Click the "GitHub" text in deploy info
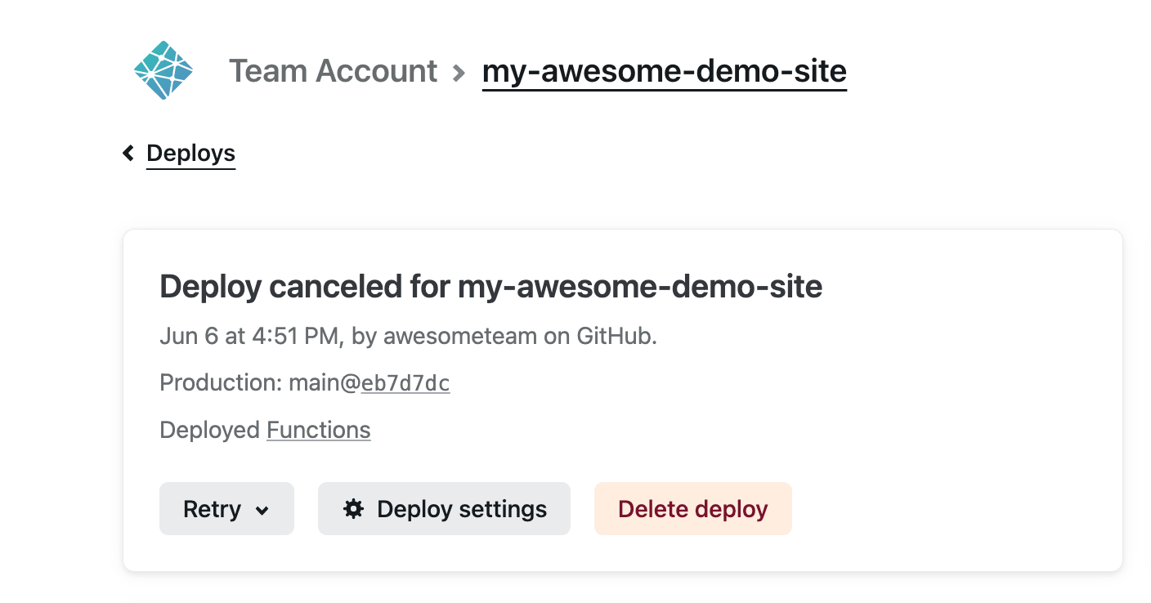1151x603 pixels. (616, 337)
